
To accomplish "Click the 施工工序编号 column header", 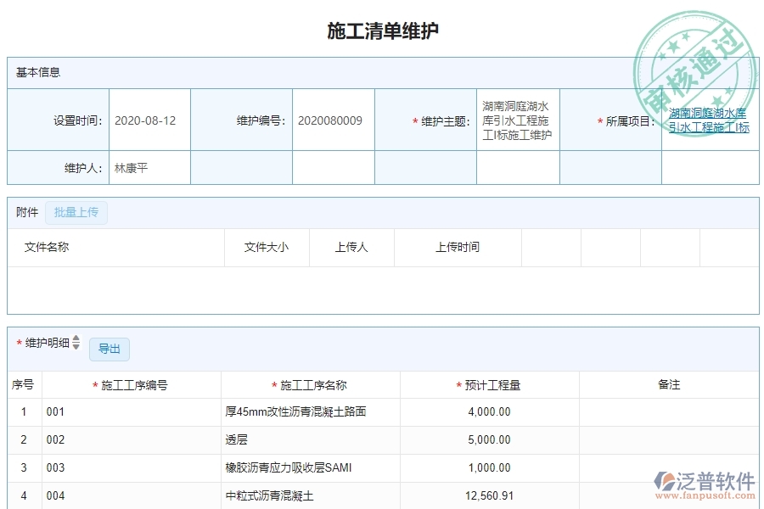I will pyautogui.click(x=131, y=384).
